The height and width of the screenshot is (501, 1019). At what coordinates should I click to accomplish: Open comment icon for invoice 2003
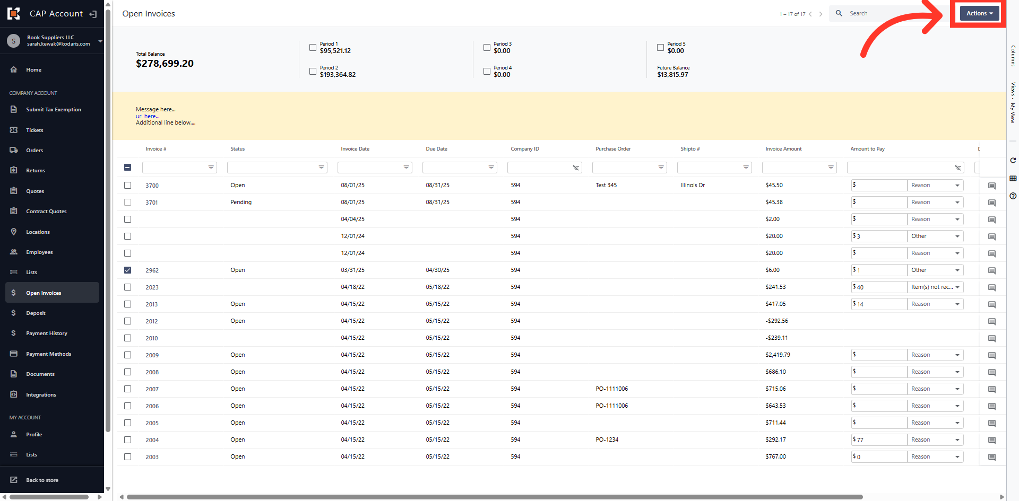click(x=991, y=457)
